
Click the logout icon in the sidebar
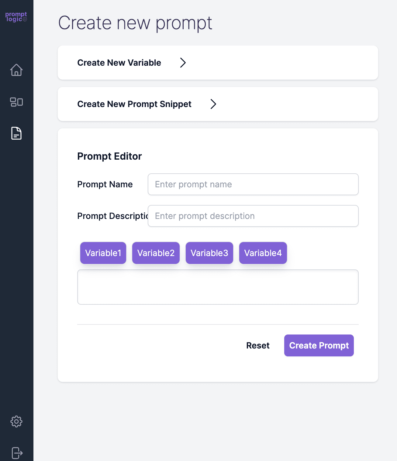(17, 453)
